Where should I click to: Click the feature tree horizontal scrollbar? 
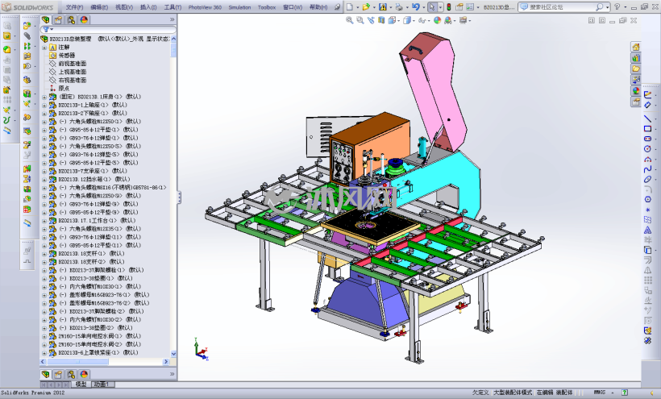point(78,361)
